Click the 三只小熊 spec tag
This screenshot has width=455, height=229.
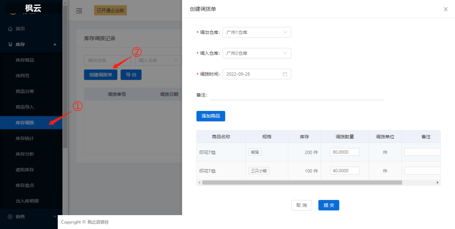coord(259,171)
